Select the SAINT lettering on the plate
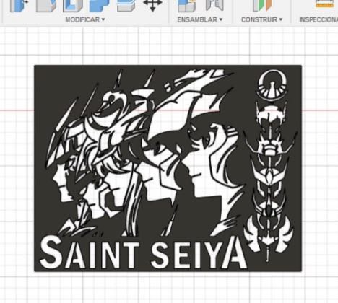Screen dimensions: 338x303 click(89, 252)
